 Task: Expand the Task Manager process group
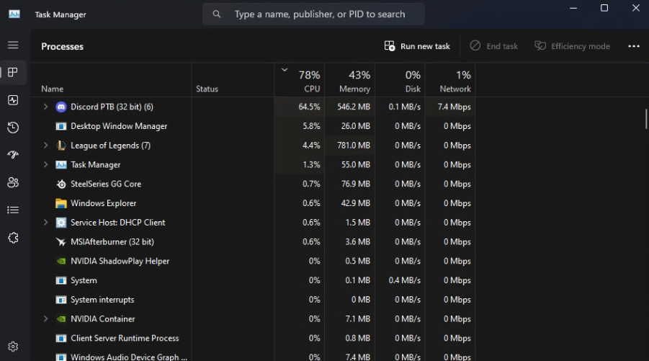coord(45,165)
